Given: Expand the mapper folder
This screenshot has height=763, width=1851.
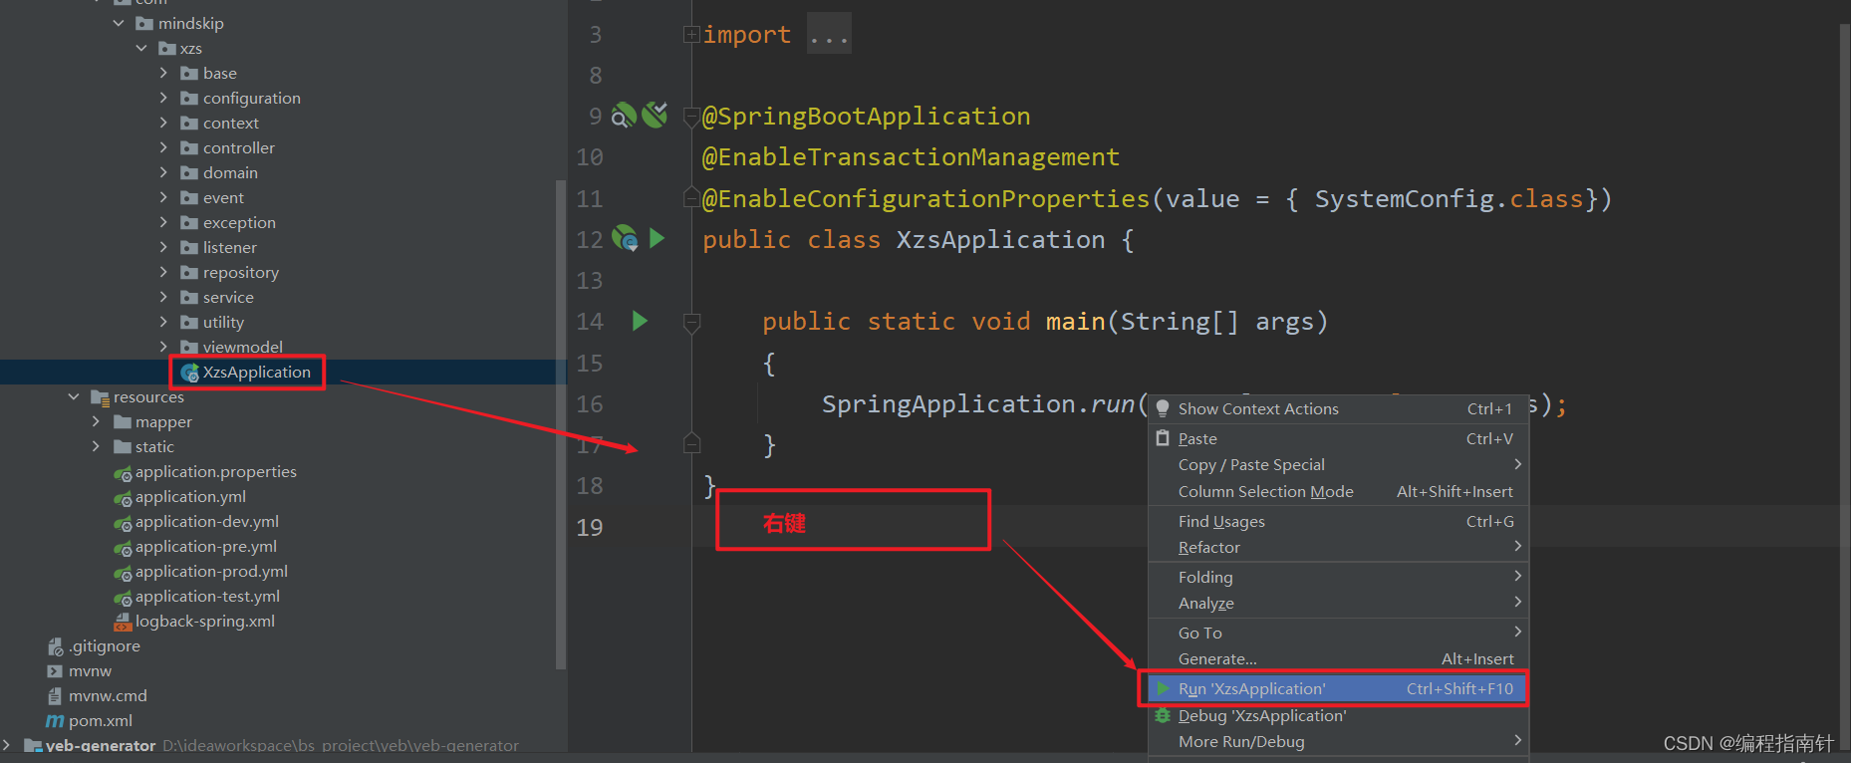Looking at the screenshot, I should (96, 421).
